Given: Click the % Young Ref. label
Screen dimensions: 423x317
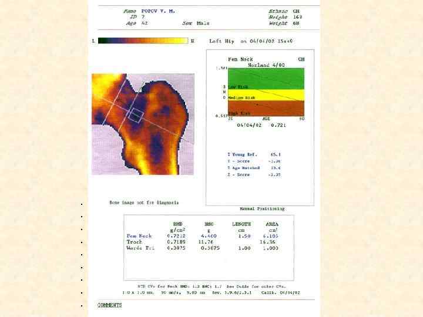Looking at the screenshot, I should pyautogui.click(x=242, y=154).
